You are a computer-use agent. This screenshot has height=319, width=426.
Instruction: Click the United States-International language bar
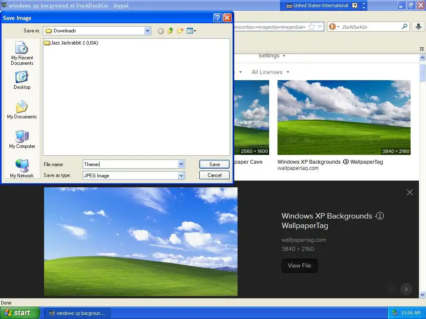pos(317,5)
